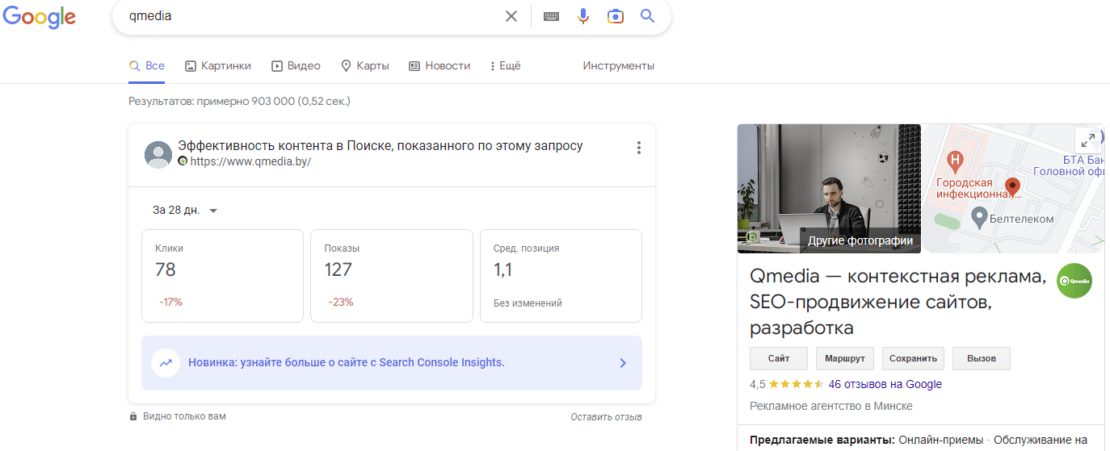Click the 4,5 star rating

pos(787,384)
